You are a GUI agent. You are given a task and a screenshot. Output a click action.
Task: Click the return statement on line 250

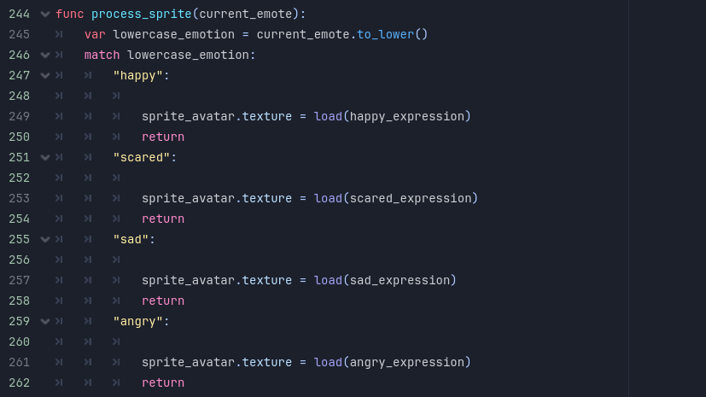click(163, 137)
